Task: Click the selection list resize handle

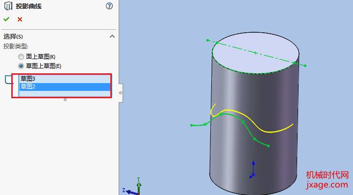Action: (65, 100)
